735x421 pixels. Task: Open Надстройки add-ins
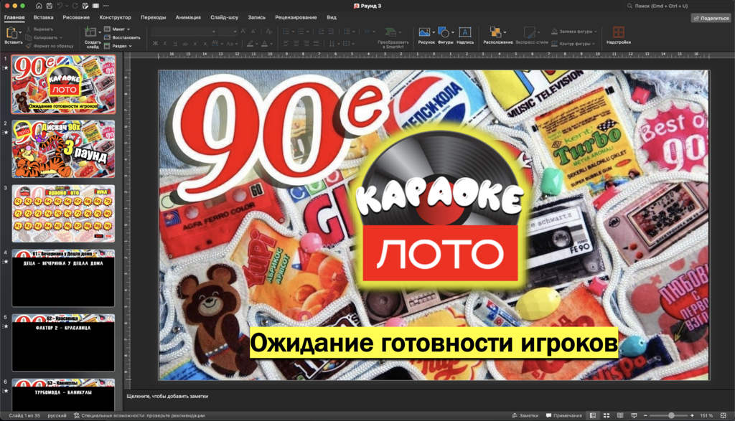(618, 35)
